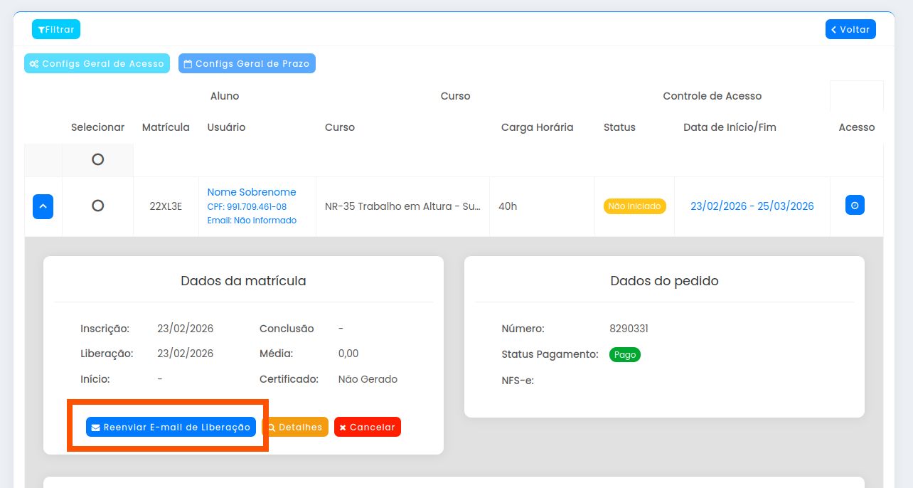Open Detalhes with the magnifier icon
Screen dimensions: 913x488
click(295, 427)
